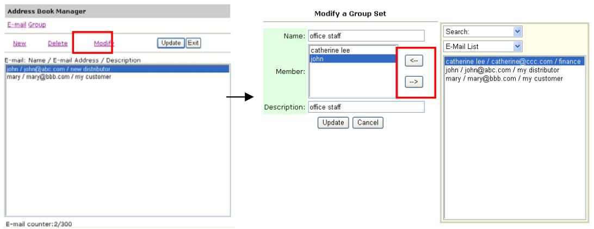
Task: Select john / john@abc.com / new distributor row
Action: click(118, 69)
